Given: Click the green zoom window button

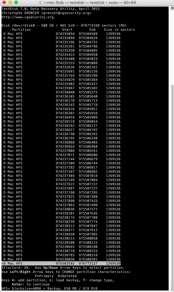Looking at the screenshot, I should click(x=16, y=2).
